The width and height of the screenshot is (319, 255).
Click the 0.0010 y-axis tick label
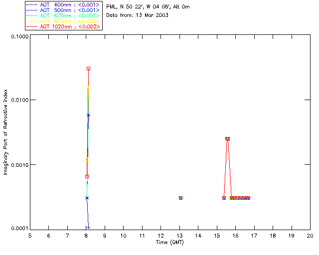click(x=20, y=165)
